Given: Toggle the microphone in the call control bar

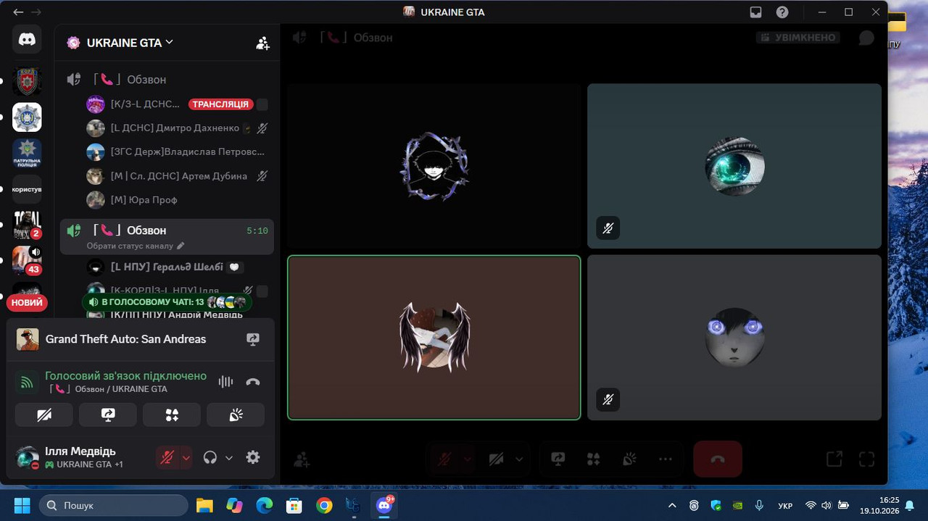Looking at the screenshot, I should point(444,459).
